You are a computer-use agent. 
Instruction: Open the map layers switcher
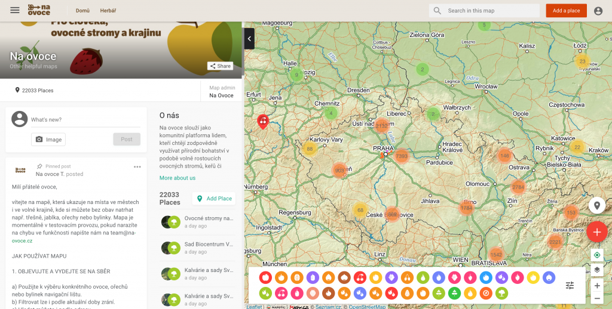coord(597,269)
